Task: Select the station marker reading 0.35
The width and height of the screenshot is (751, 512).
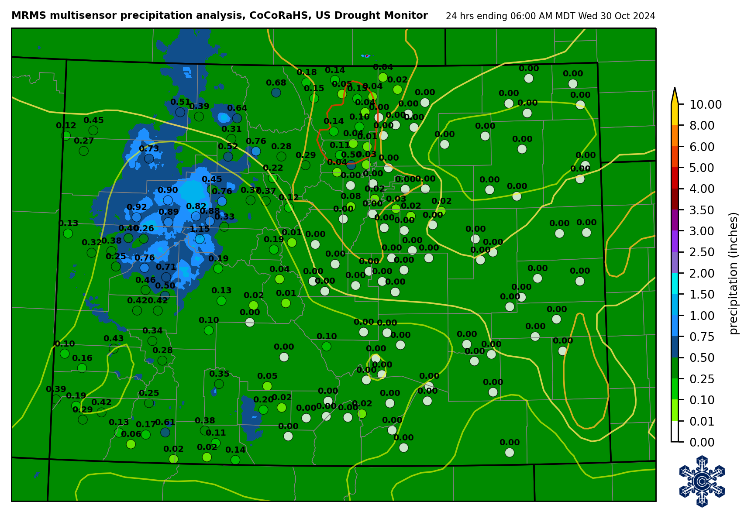Action: click(x=219, y=384)
